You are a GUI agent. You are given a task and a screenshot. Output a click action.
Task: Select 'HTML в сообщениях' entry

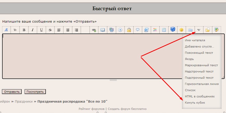coord(200,96)
